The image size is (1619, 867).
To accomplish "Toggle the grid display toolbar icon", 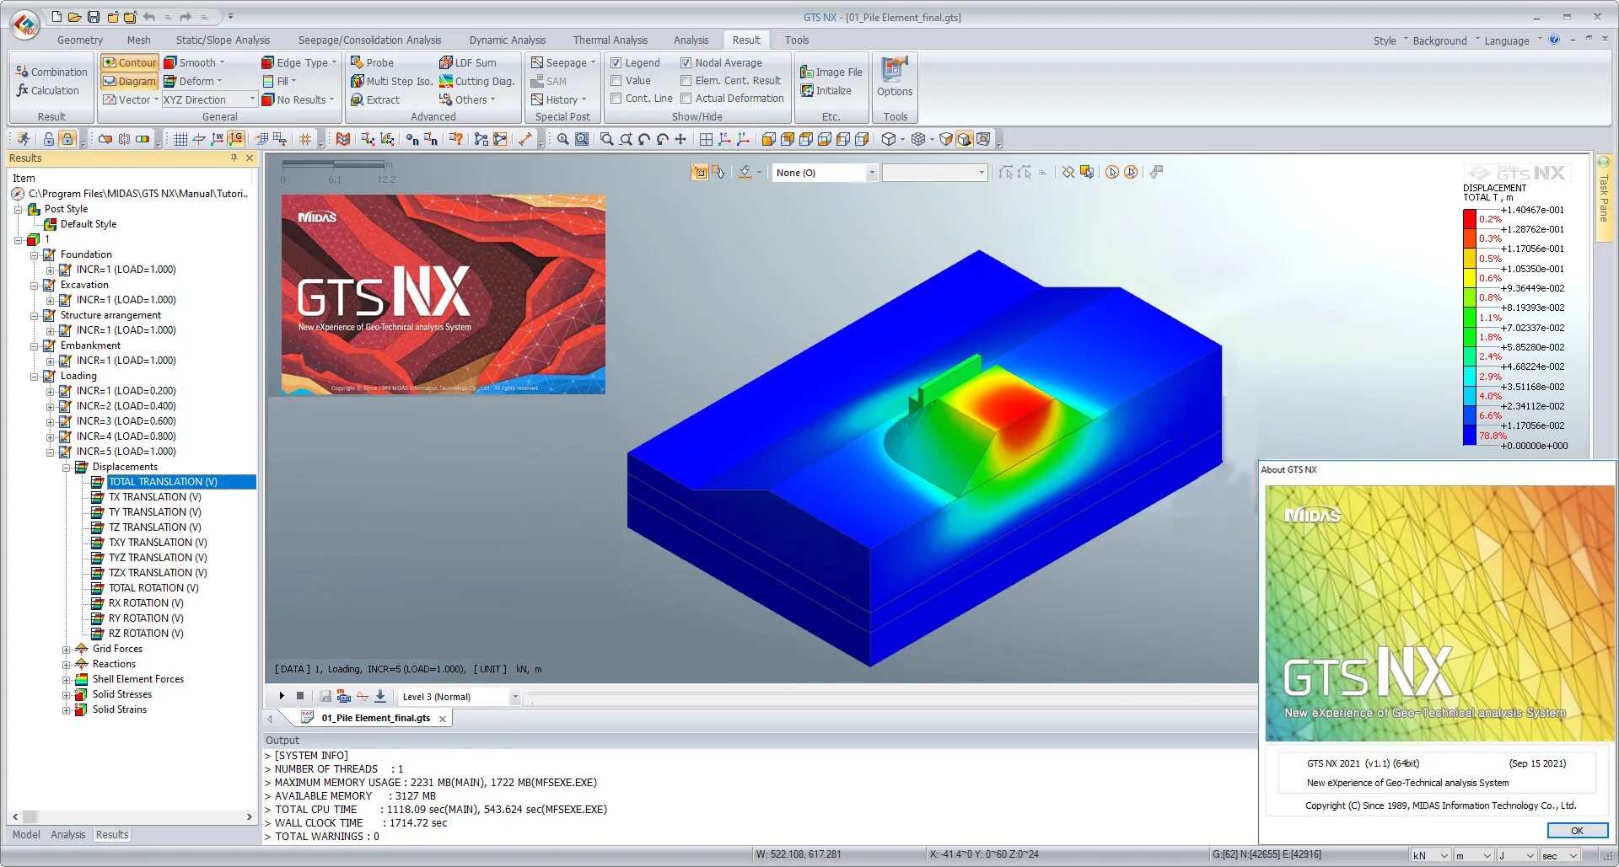I will [x=180, y=139].
